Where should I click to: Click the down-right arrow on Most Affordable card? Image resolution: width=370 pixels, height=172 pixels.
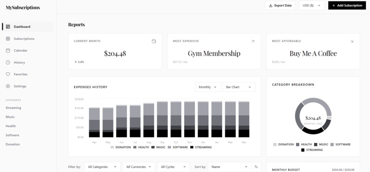pyautogui.click(x=352, y=41)
